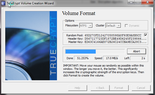This screenshot has width=155, height=95.
Task: Click the TrueCrypt title bar app icon
Action: [x=3, y=3]
